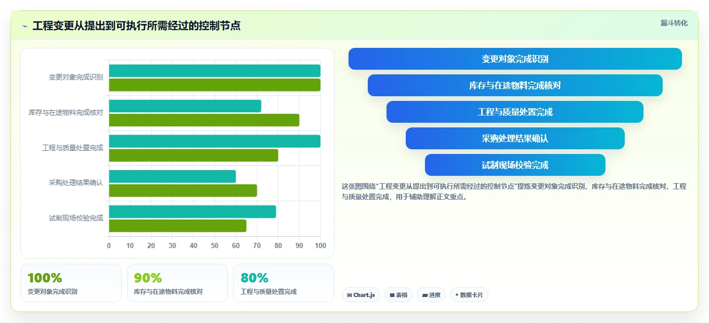
Task: Click the 漏斗转化 label in the header
Action: pyautogui.click(x=674, y=23)
